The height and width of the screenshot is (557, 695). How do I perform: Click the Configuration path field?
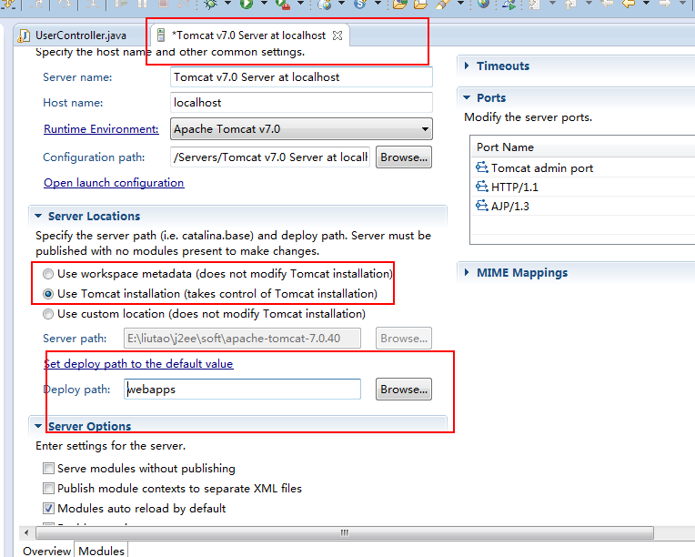point(270,157)
